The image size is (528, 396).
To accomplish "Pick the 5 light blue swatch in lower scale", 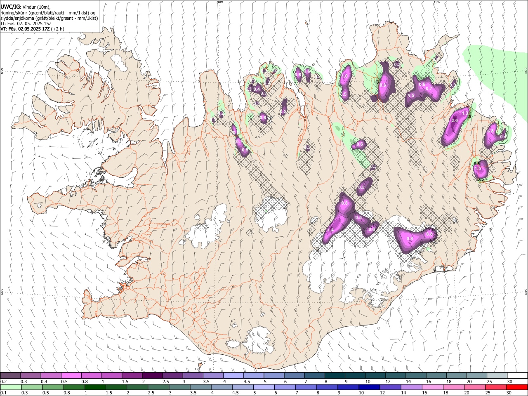I will 264,387.
